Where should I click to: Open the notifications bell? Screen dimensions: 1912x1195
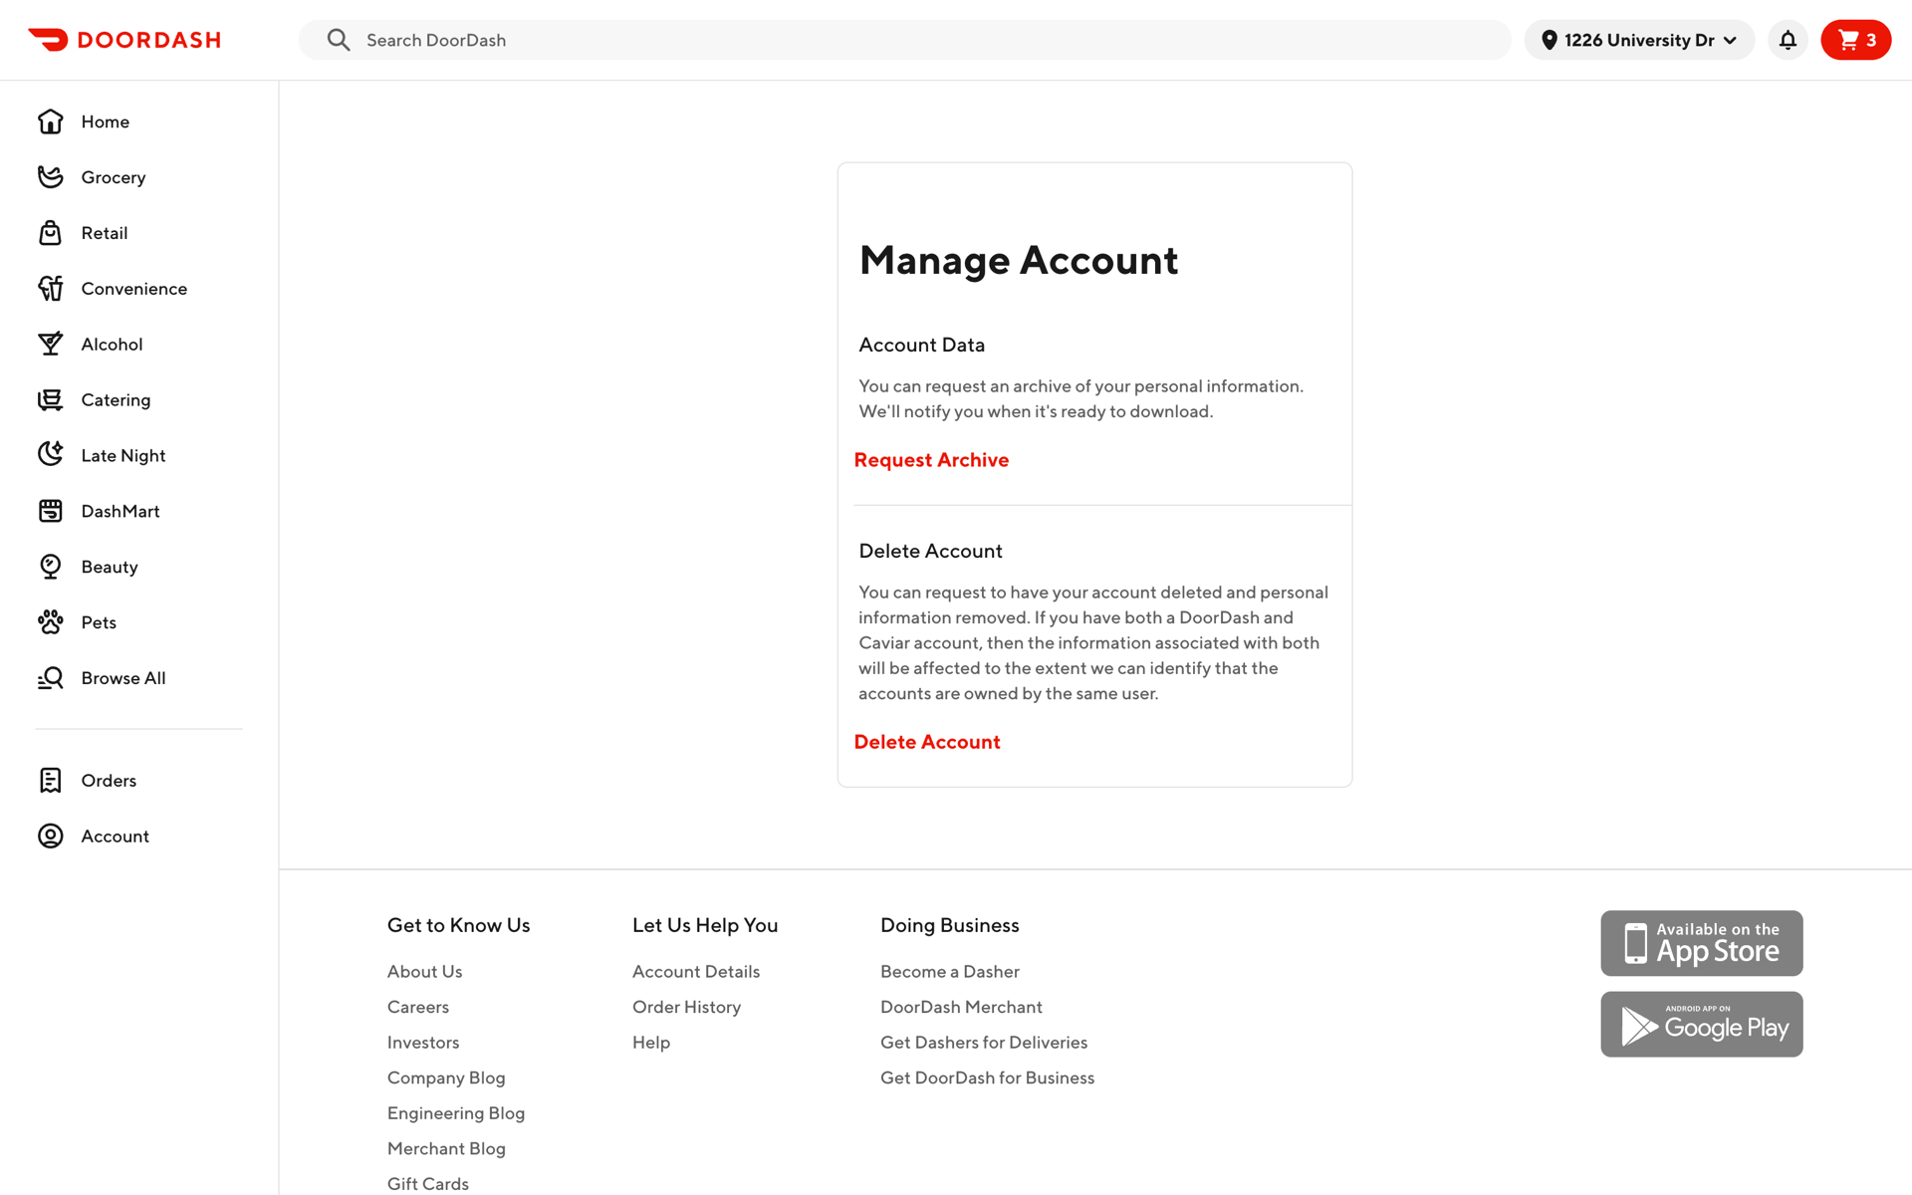(x=1788, y=40)
